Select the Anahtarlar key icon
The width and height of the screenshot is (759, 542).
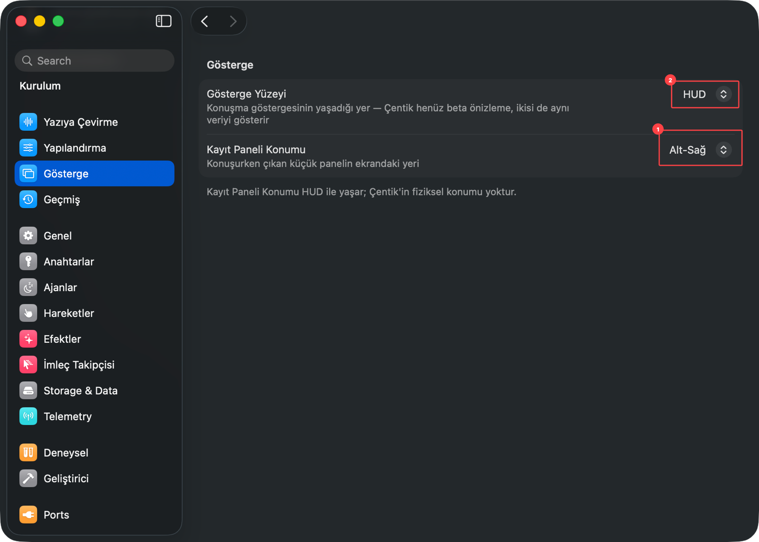pos(28,261)
